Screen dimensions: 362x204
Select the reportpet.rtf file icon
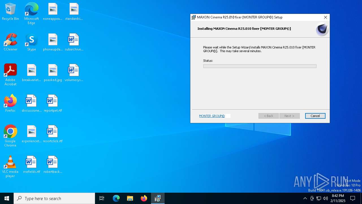(x=53, y=104)
